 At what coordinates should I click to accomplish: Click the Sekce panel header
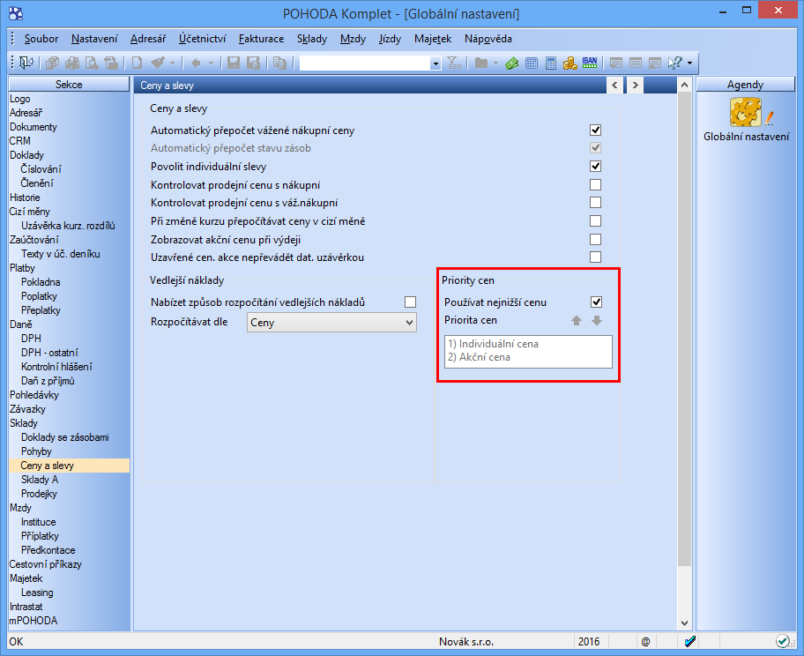pos(69,85)
